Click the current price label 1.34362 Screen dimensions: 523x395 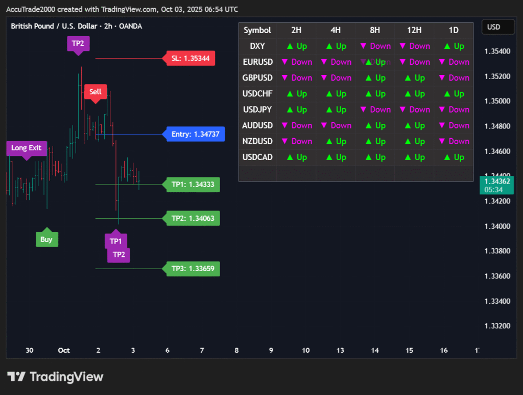click(x=497, y=181)
